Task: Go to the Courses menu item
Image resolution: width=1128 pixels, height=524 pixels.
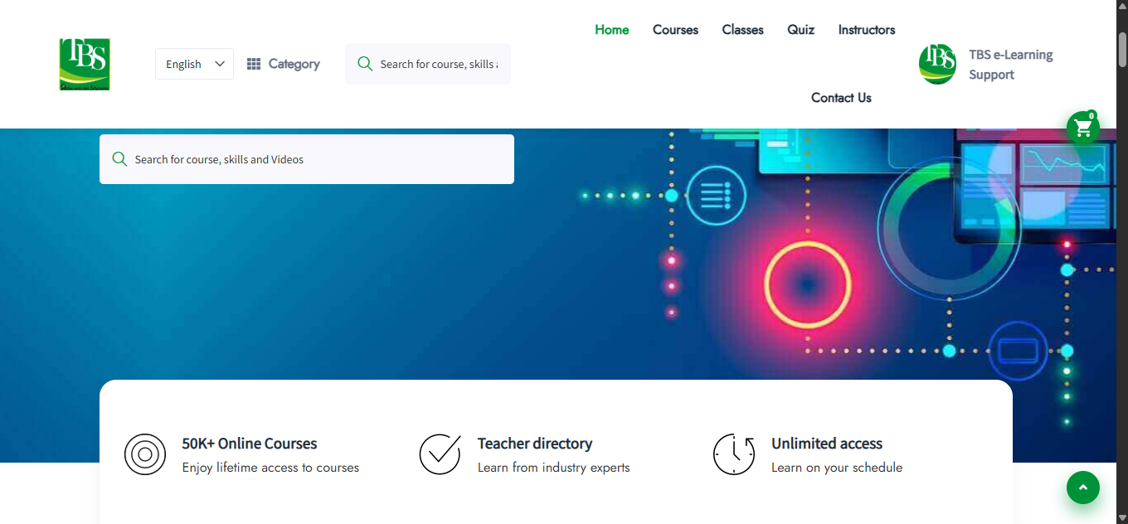Action: [674, 30]
